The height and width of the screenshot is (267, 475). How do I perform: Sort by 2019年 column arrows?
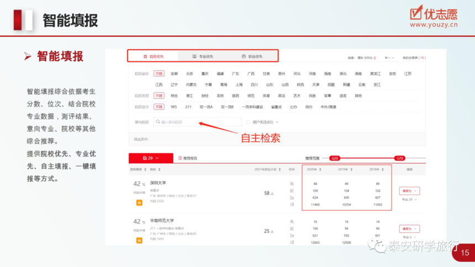(351, 169)
